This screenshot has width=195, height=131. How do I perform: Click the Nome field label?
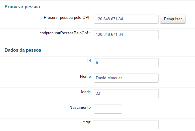(x=85, y=76)
